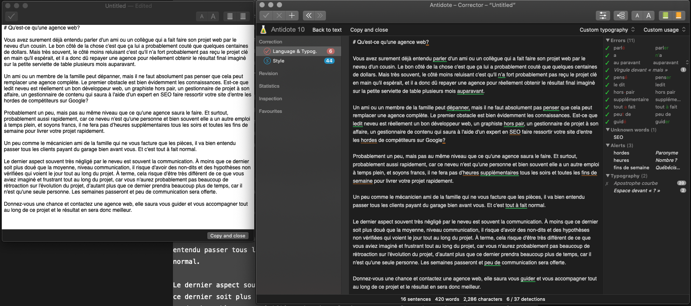Click the 2 badge beside Espace devant

[x=683, y=191]
